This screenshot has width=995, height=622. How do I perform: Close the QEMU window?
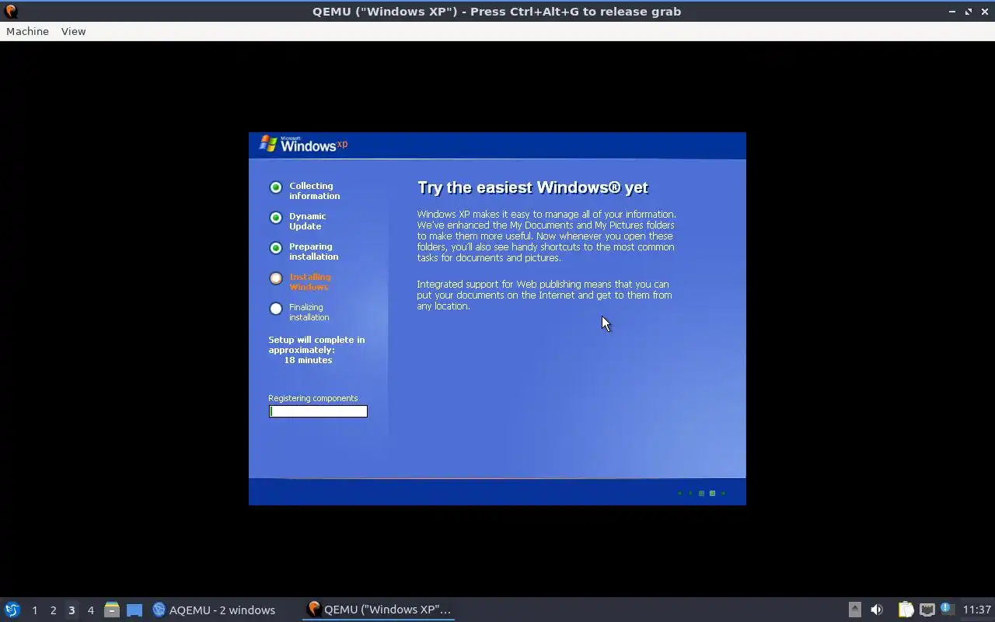(x=984, y=12)
